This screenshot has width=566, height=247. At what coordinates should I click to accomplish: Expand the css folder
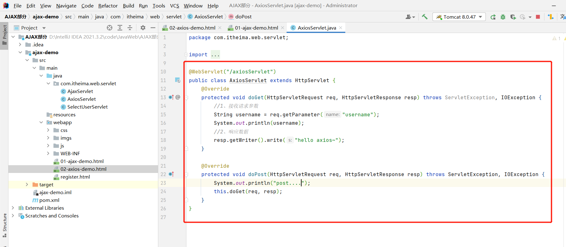point(48,130)
